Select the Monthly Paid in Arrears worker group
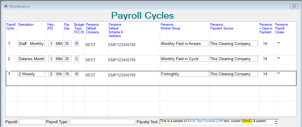 184,44
